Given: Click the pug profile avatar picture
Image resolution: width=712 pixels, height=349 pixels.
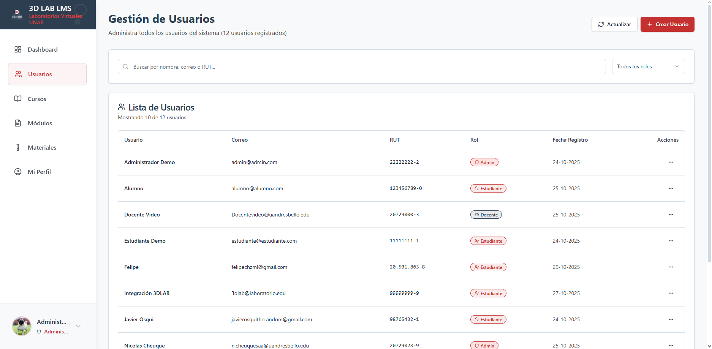Looking at the screenshot, I should pos(22,326).
